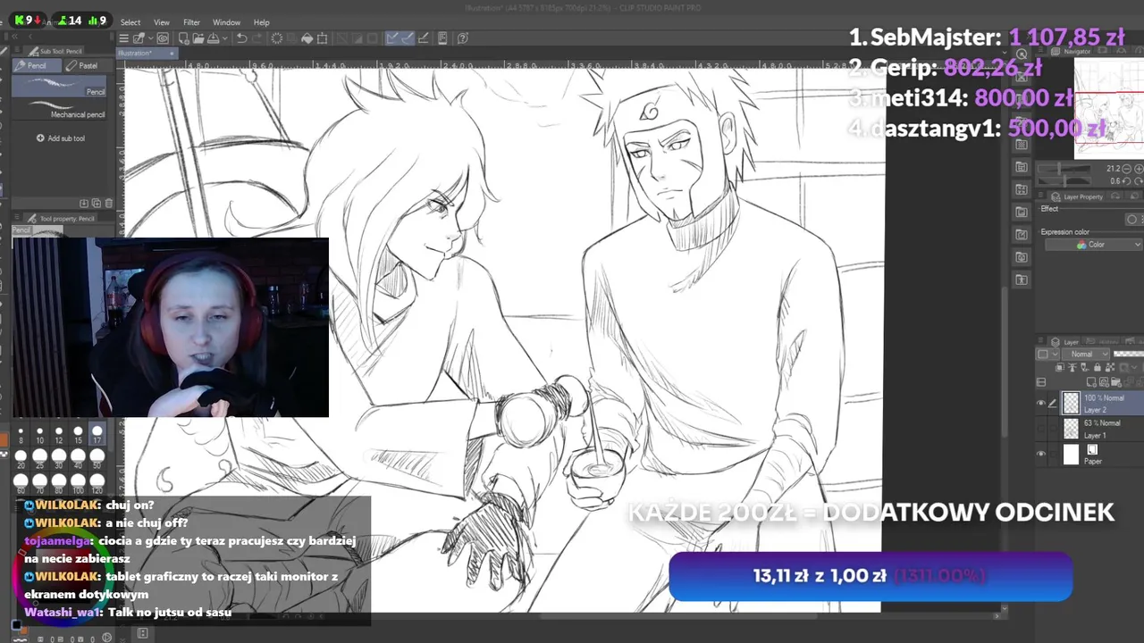Open the Help menu
Viewport: 1144px width, 643px height.
click(261, 22)
